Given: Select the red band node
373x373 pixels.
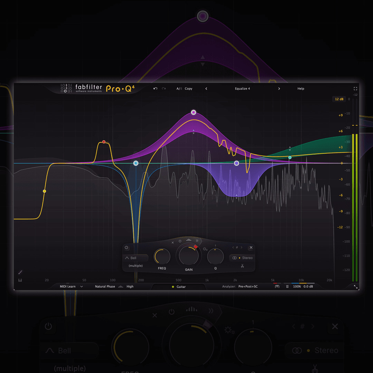Looking at the screenshot, I should (104, 142).
